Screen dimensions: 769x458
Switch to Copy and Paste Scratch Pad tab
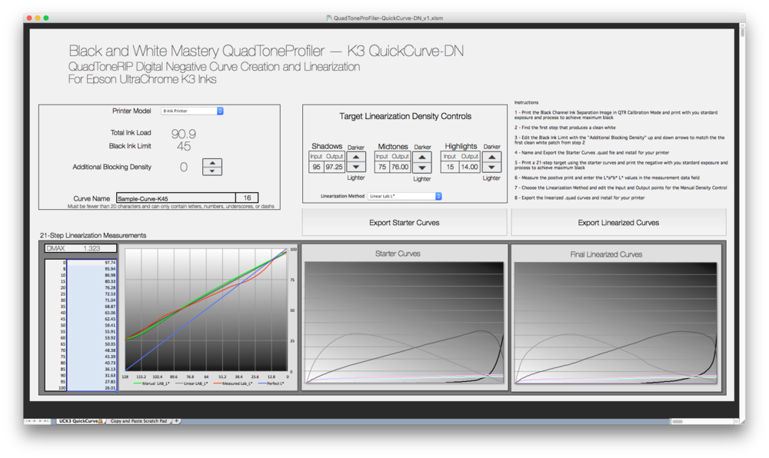[138, 421]
